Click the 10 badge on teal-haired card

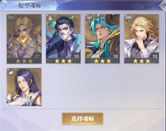(115, 56)
